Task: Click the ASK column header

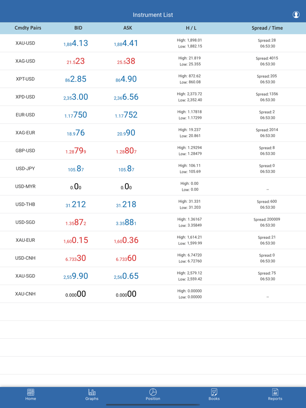Action: (127, 28)
